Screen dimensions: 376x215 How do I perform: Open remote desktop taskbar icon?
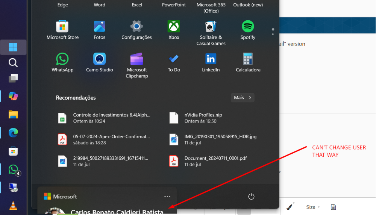[x=13, y=188]
